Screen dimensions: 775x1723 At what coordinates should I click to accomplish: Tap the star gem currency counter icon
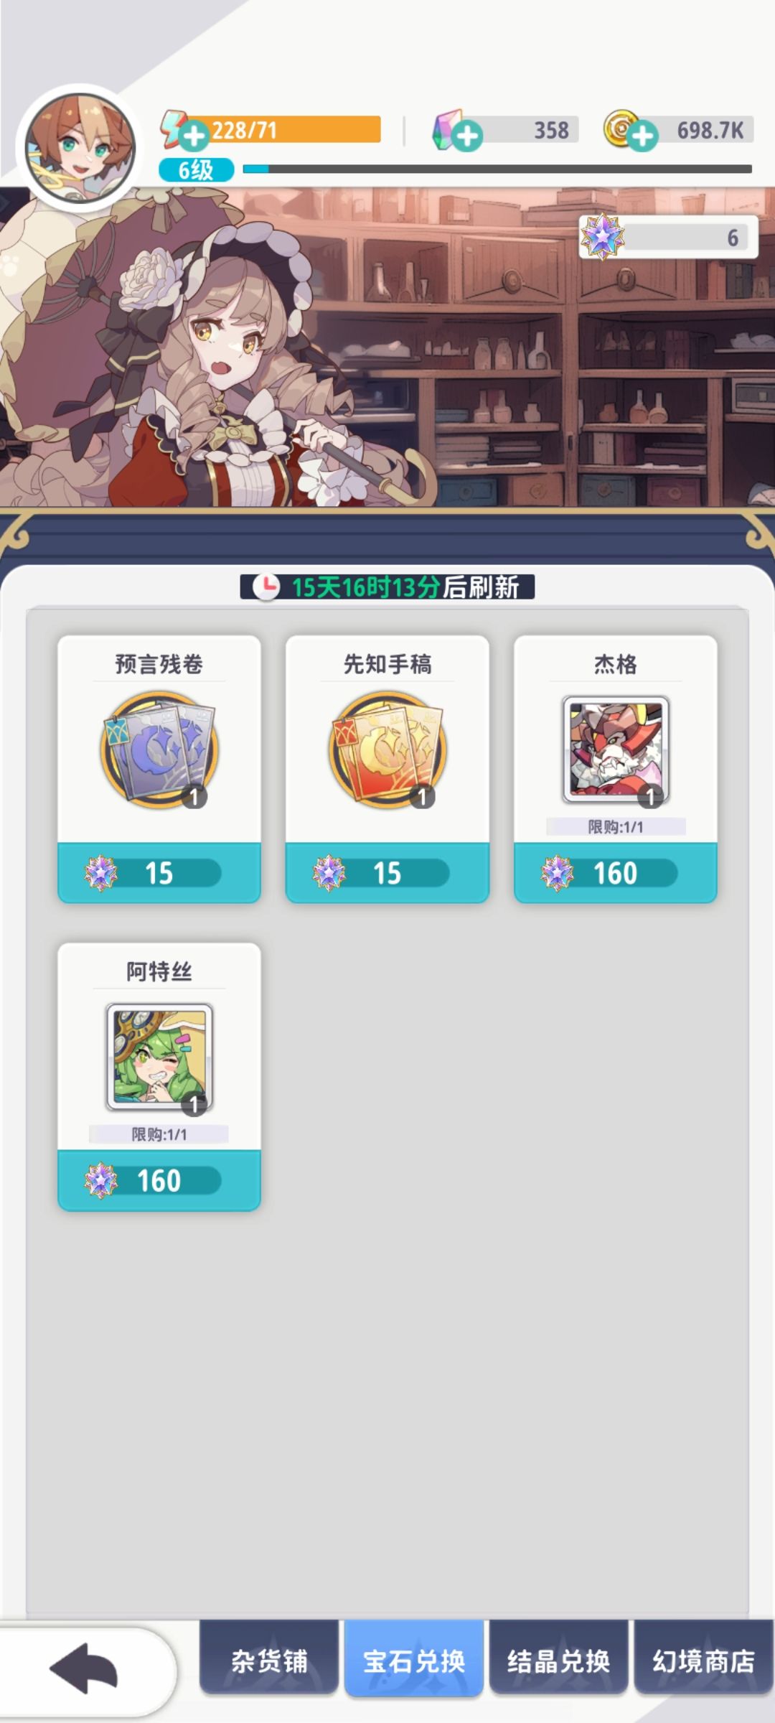(602, 236)
